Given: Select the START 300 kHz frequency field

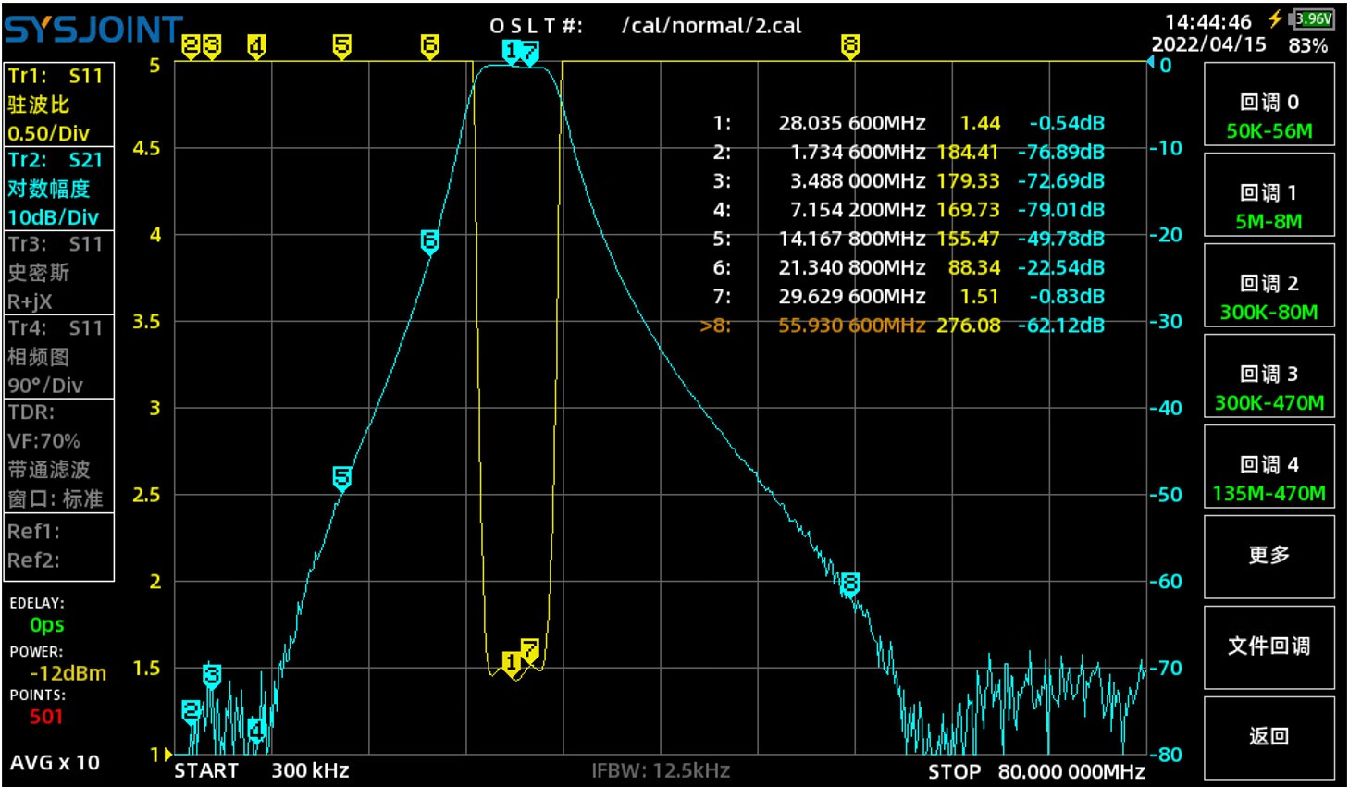Looking at the screenshot, I should [x=262, y=771].
